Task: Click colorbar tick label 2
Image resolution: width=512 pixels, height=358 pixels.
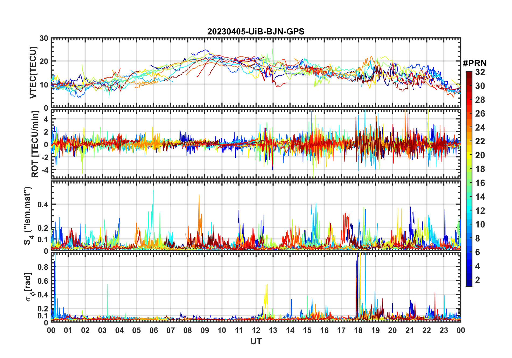Action: click(478, 280)
